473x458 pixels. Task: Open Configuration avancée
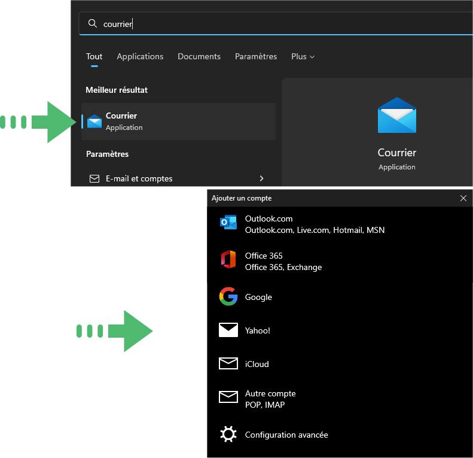[x=340, y=435]
